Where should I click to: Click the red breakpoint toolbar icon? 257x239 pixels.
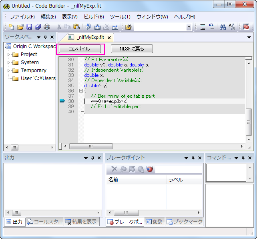246,27
